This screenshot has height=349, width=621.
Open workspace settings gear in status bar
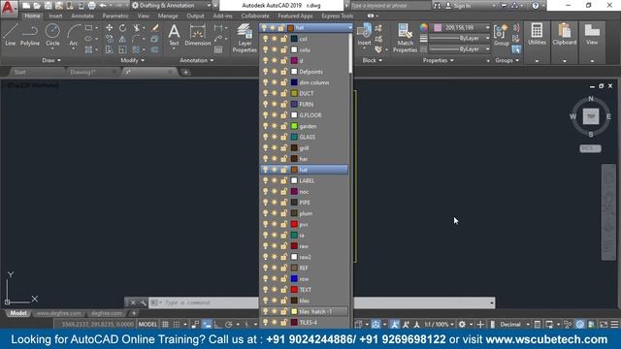point(462,325)
